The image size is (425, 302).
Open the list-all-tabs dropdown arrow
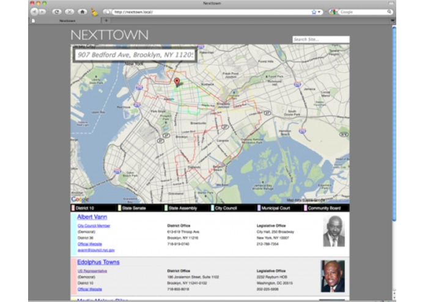(393, 20)
